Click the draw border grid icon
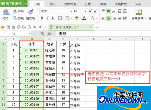The width and height of the screenshot is (151, 110). click(68, 18)
